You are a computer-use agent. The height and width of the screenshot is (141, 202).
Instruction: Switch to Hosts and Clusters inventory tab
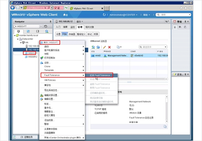click(18, 31)
